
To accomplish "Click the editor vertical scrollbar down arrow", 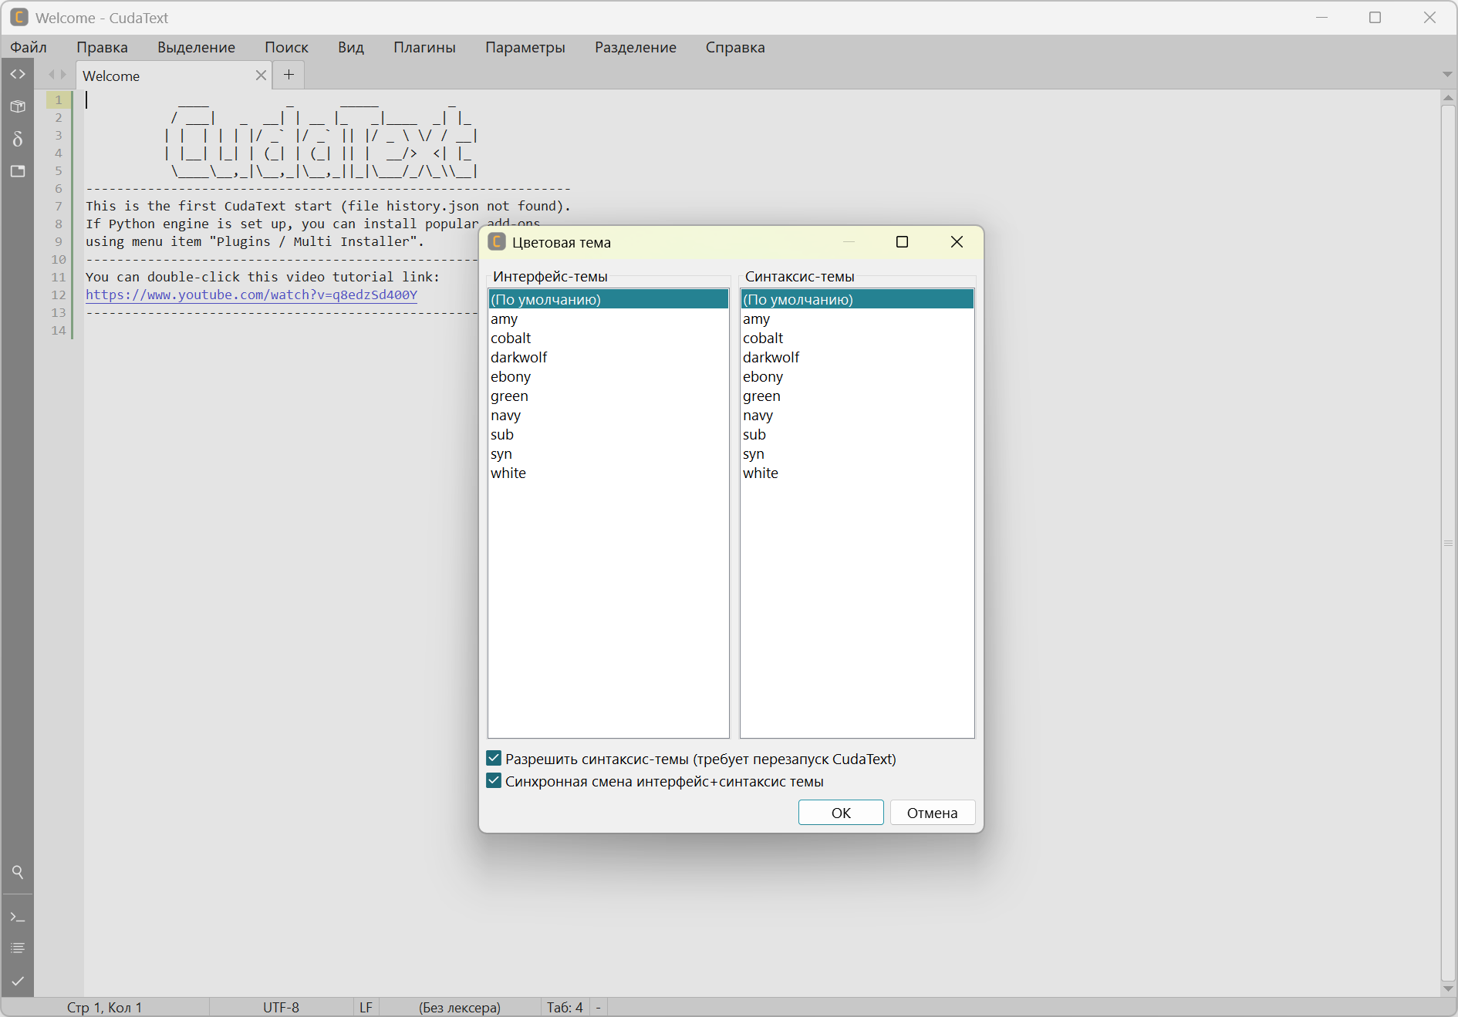I will [1448, 988].
